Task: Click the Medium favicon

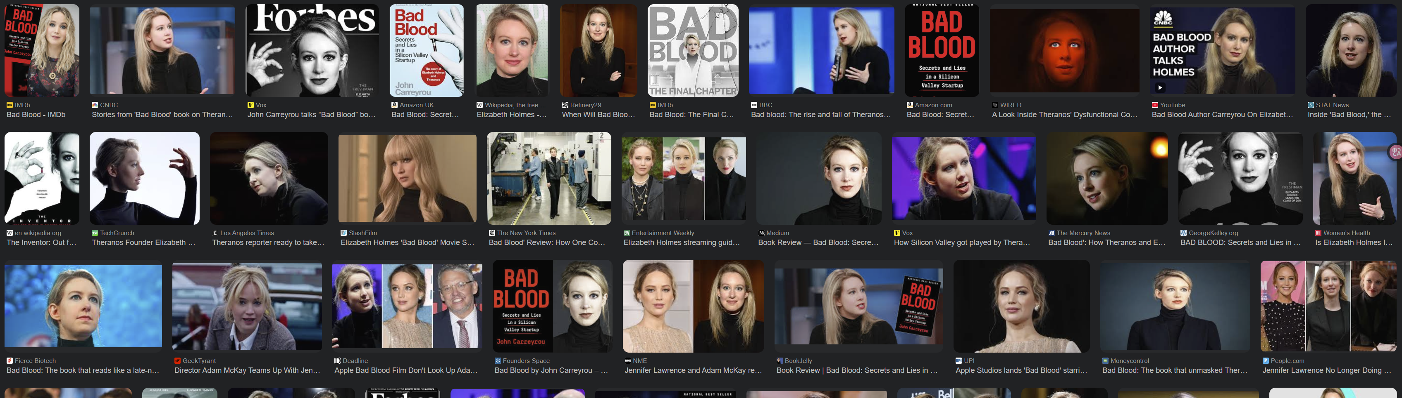Action: tap(761, 233)
